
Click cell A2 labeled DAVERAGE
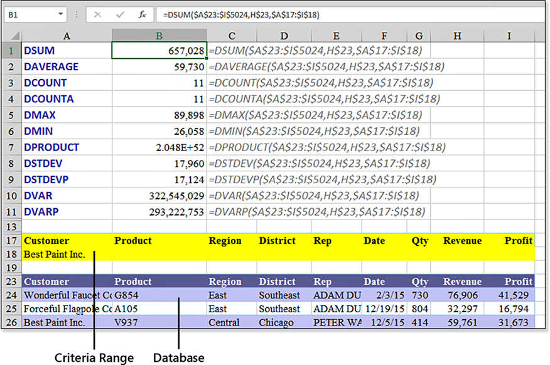click(x=67, y=66)
